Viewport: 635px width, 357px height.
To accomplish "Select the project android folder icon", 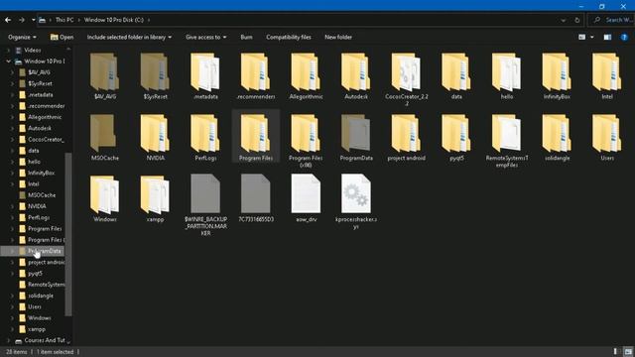I will coord(406,133).
